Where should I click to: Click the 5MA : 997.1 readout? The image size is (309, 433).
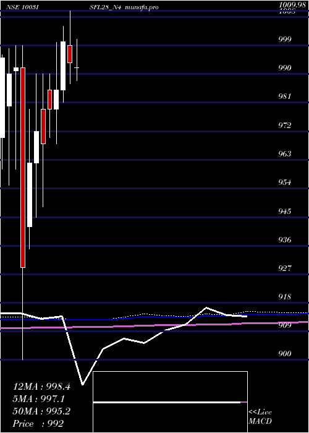coord(39,399)
